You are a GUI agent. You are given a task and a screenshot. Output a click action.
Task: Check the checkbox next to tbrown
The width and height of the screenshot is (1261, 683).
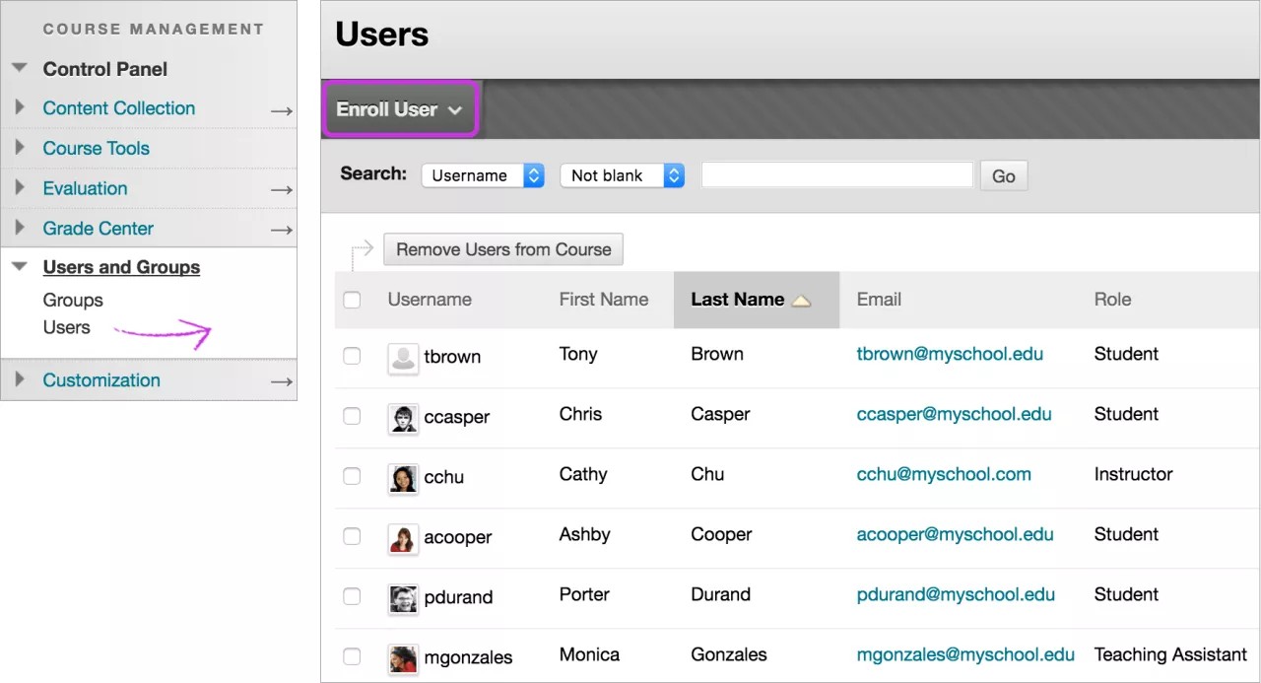352,356
